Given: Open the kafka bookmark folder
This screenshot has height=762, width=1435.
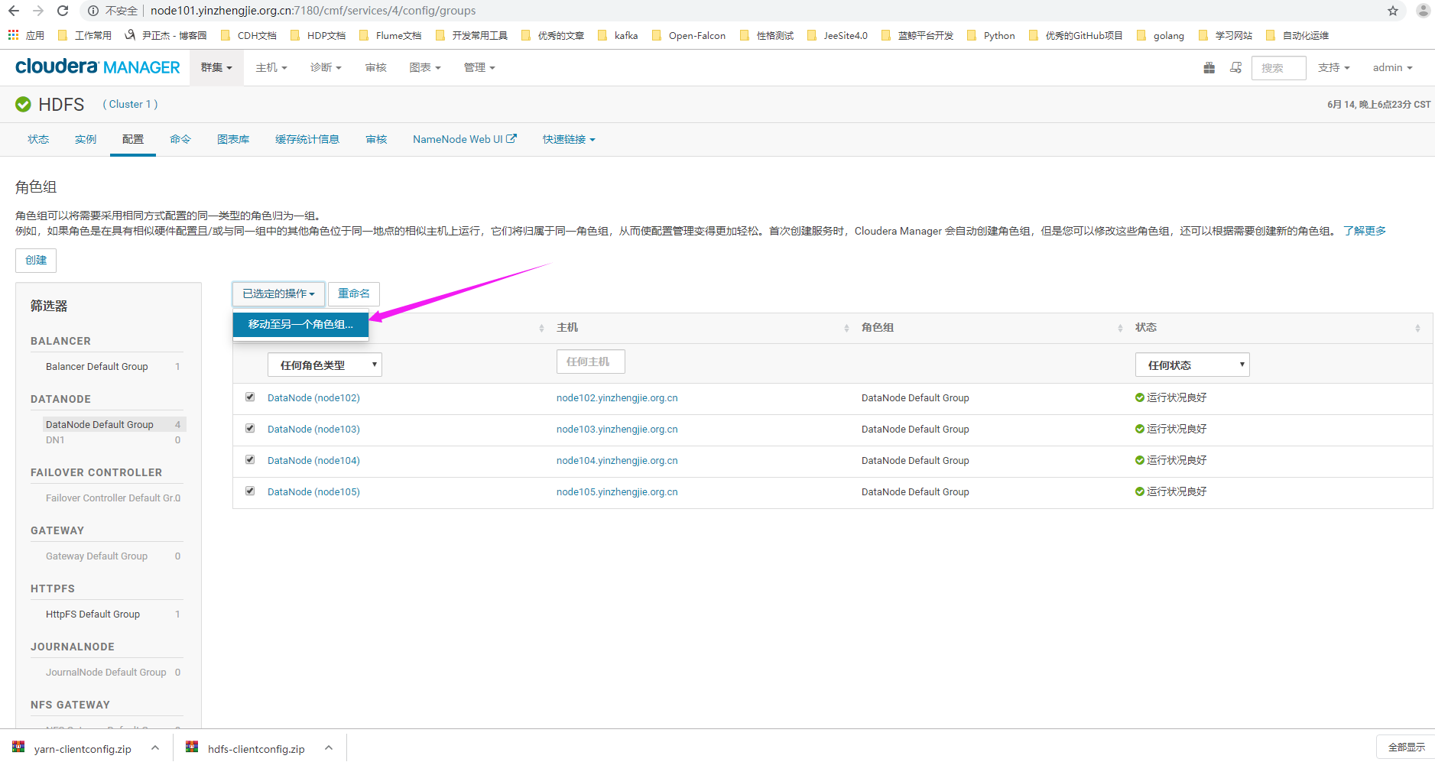Looking at the screenshot, I should 618,35.
